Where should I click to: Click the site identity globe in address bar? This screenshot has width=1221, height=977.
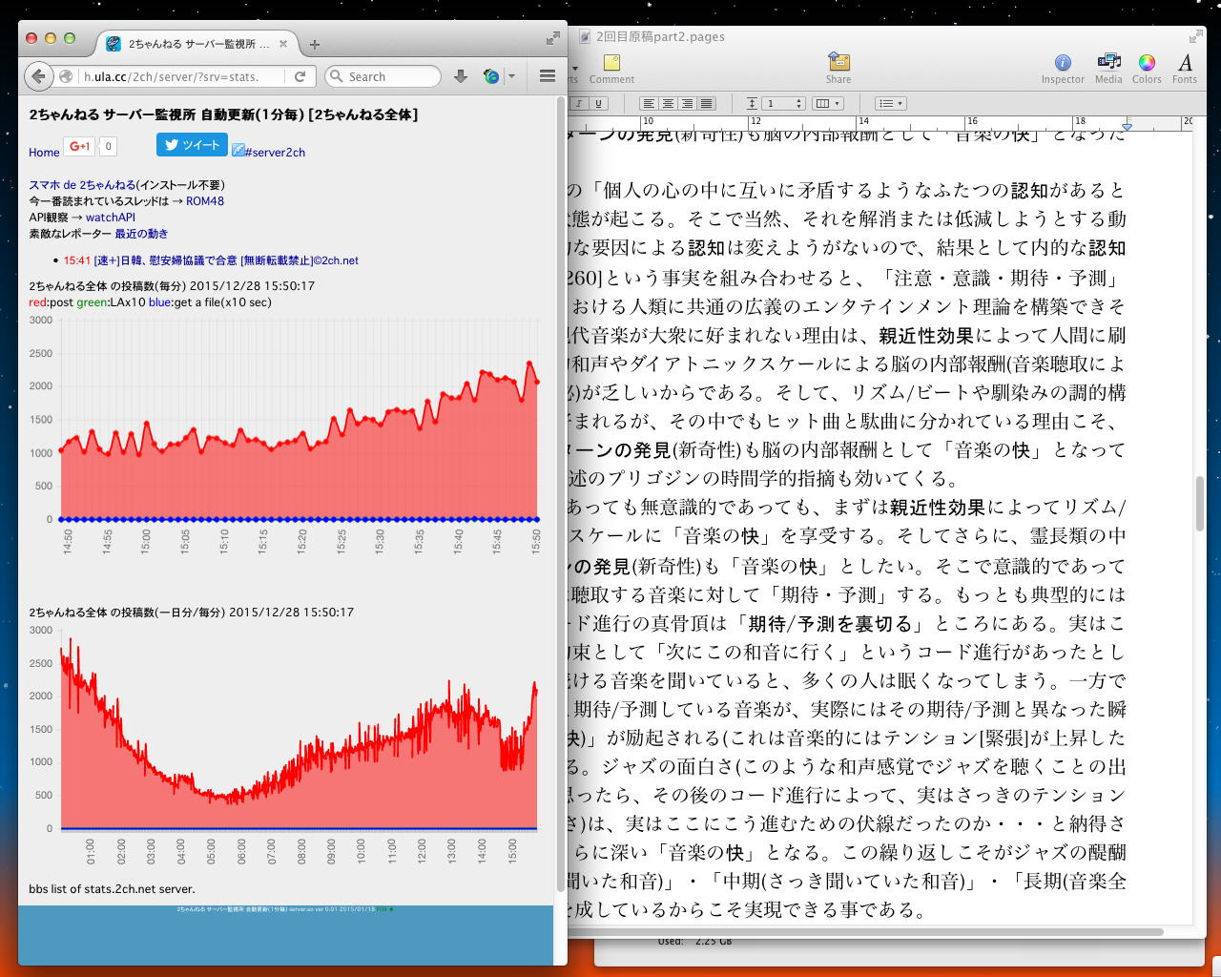(x=66, y=76)
